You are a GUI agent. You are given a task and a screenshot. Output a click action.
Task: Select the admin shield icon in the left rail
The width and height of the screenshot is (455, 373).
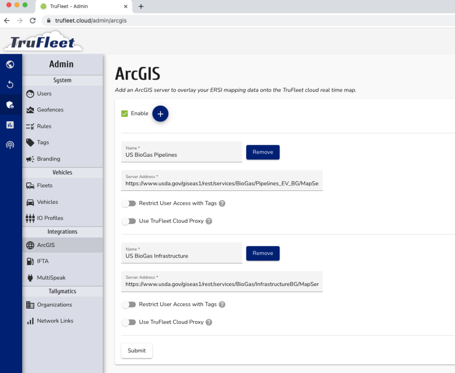[10, 105]
